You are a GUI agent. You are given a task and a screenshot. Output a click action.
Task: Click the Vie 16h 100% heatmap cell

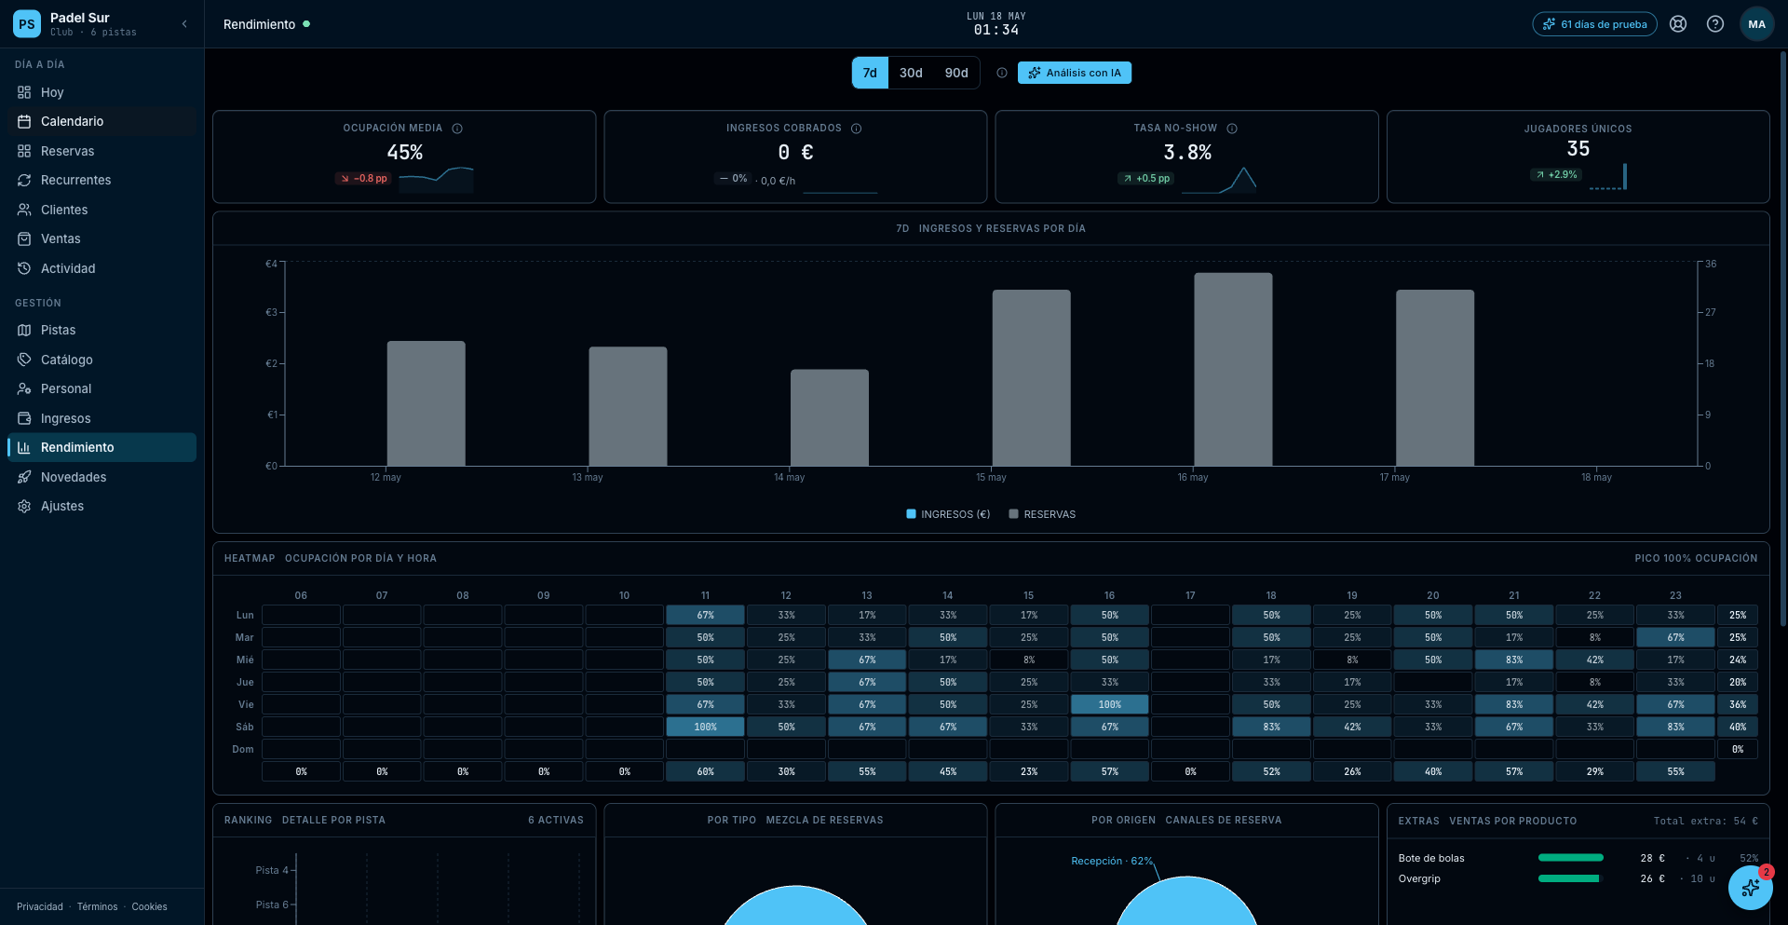click(1109, 704)
